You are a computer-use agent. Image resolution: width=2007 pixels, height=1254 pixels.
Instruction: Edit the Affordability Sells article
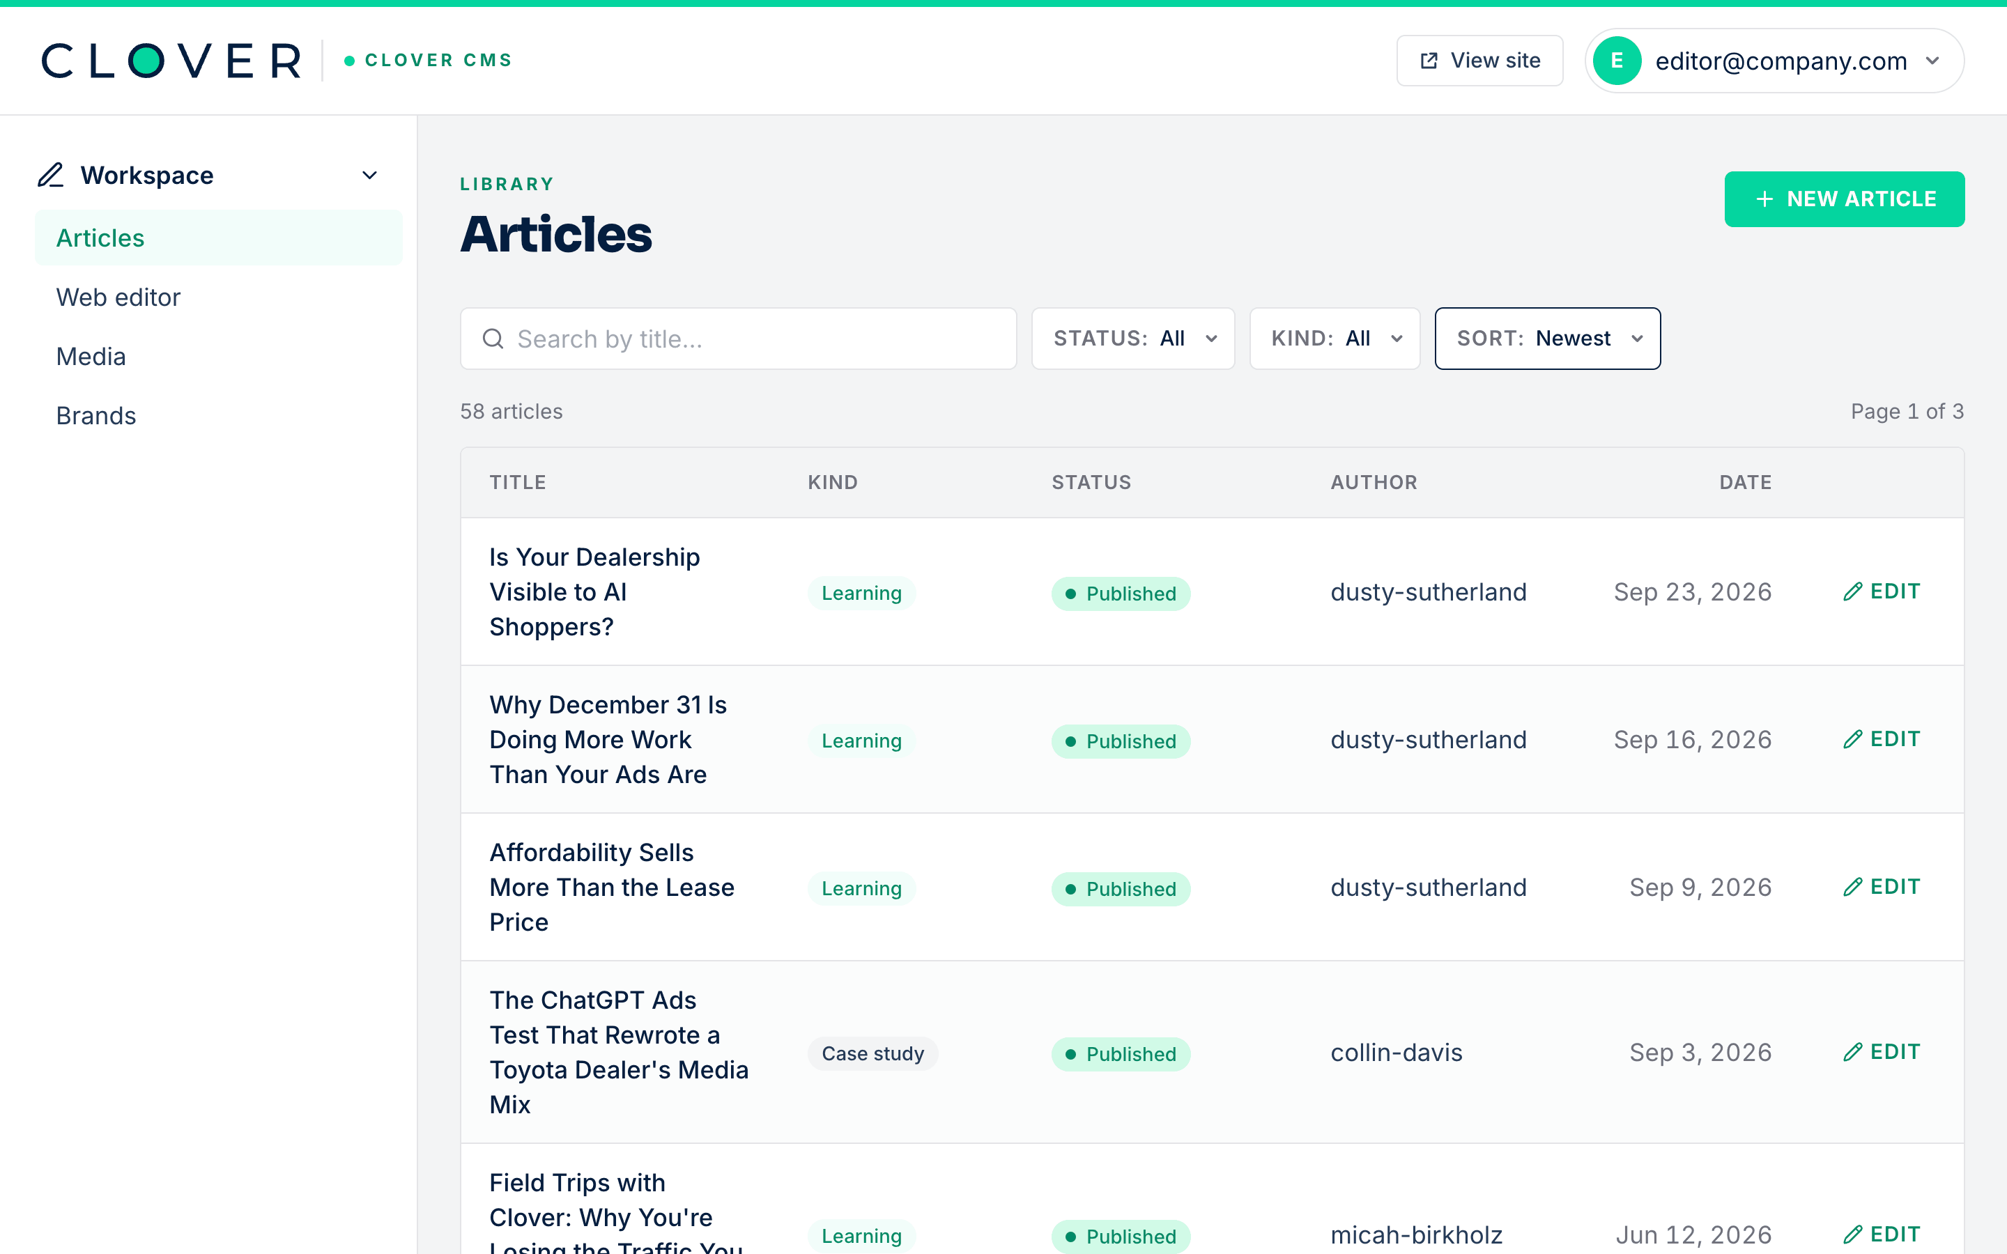(x=1881, y=887)
